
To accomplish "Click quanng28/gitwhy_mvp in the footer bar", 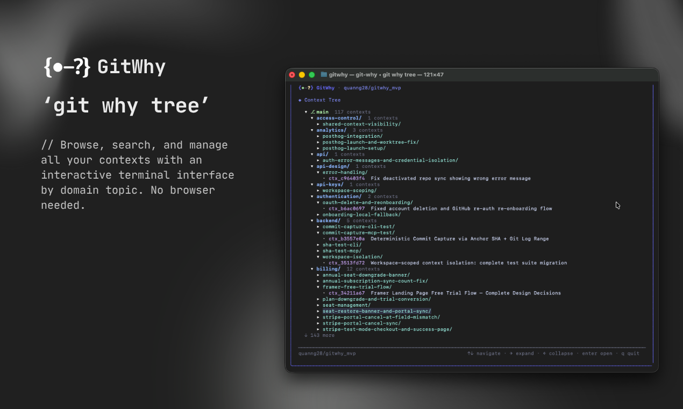I will tap(327, 354).
